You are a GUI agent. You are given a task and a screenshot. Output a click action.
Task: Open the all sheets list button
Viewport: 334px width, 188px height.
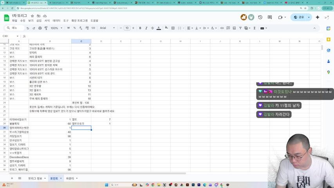pyautogui.click(x=20, y=179)
